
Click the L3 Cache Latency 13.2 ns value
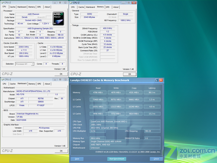click(152, 114)
